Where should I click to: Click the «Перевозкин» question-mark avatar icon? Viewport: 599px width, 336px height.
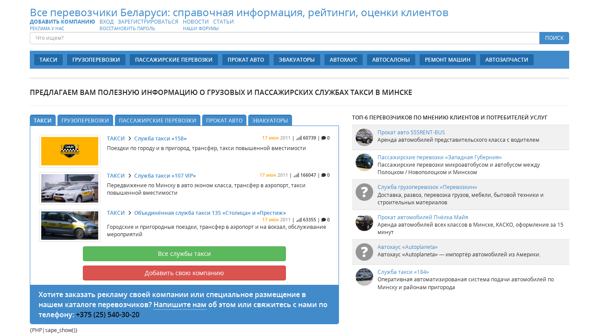pyautogui.click(x=364, y=192)
